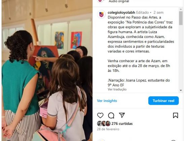
Task: Open comments with speech bubble icon
Action: [111, 115]
